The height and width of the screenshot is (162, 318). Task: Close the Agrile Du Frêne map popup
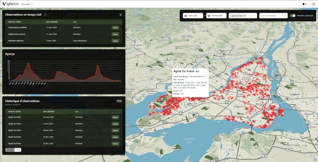coord(208,69)
